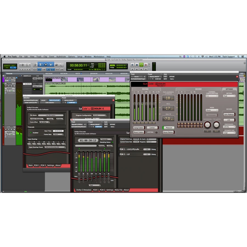
Task: Click the Wi-Fi icon in the menu bar
Action: pos(203,57)
